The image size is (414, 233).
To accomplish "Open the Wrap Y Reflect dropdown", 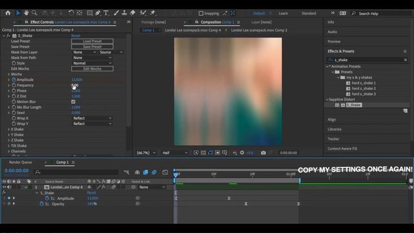I will pyautogui.click(x=92, y=124).
